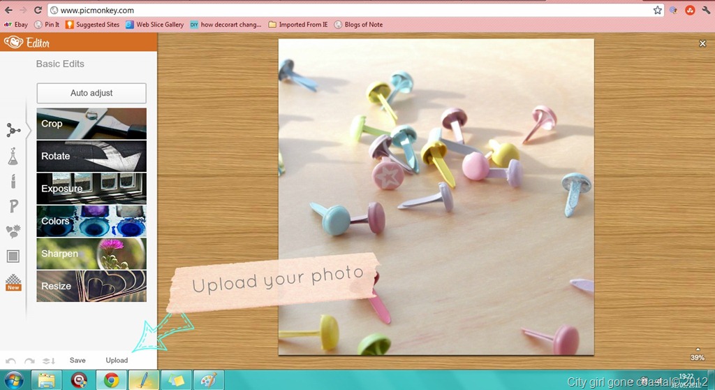Viewport: 715px width, 390px height.
Task: Open the Effects flask icon
Action: pos(13,157)
